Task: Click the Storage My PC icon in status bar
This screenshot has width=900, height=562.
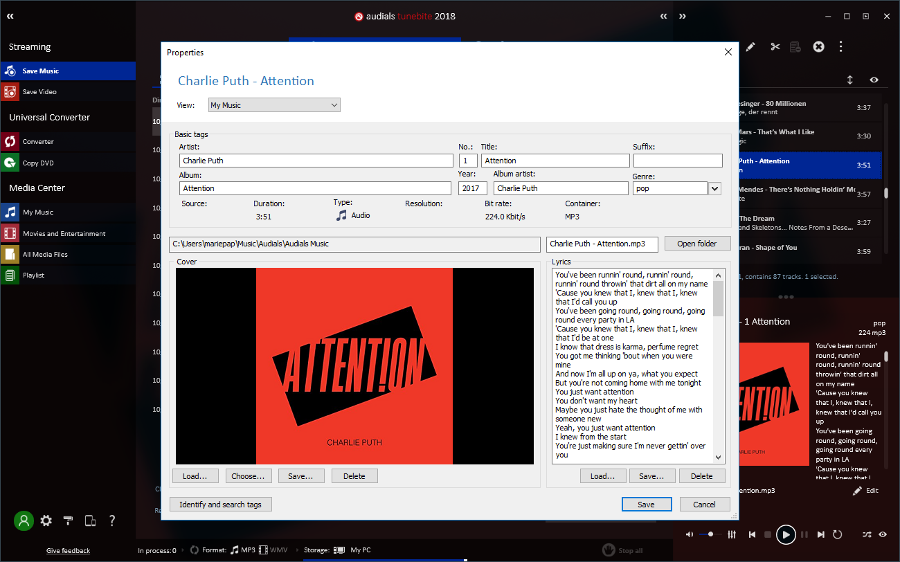Action: (x=339, y=550)
